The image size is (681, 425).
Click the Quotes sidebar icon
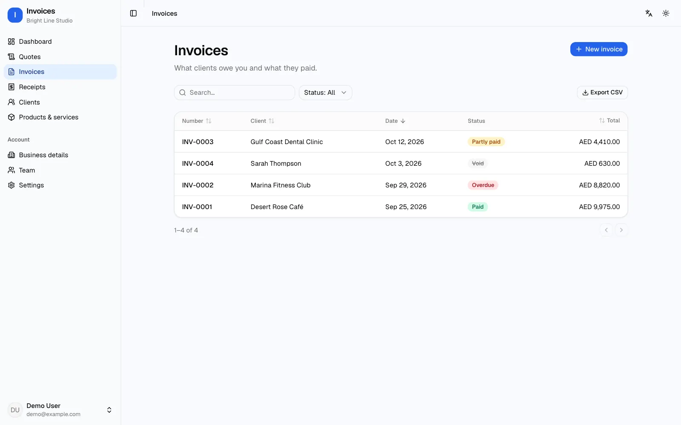(11, 57)
